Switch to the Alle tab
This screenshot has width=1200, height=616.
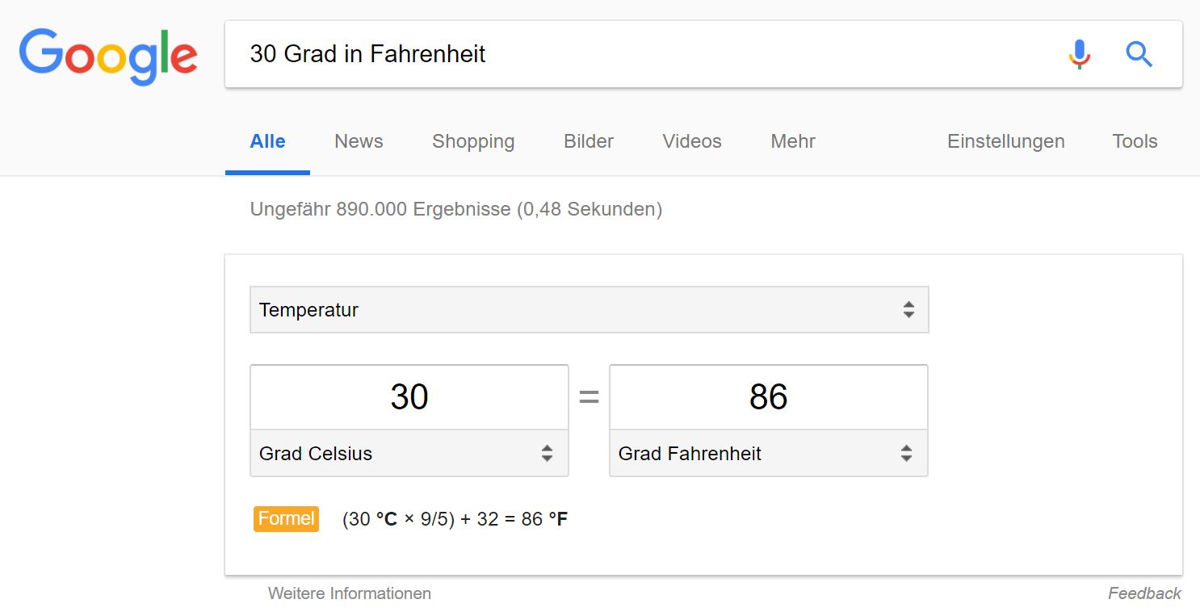click(x=267, y=142)
